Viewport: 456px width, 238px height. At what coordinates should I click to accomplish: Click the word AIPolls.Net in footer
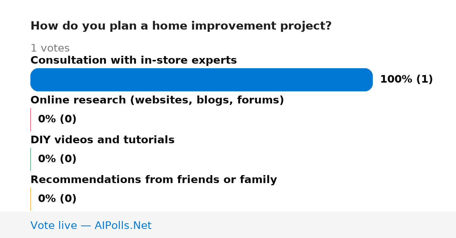[x=123, y=225]
